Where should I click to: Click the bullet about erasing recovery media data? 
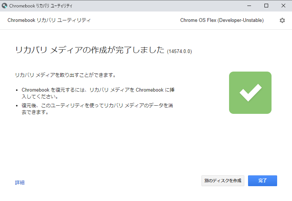pos(97,109)
